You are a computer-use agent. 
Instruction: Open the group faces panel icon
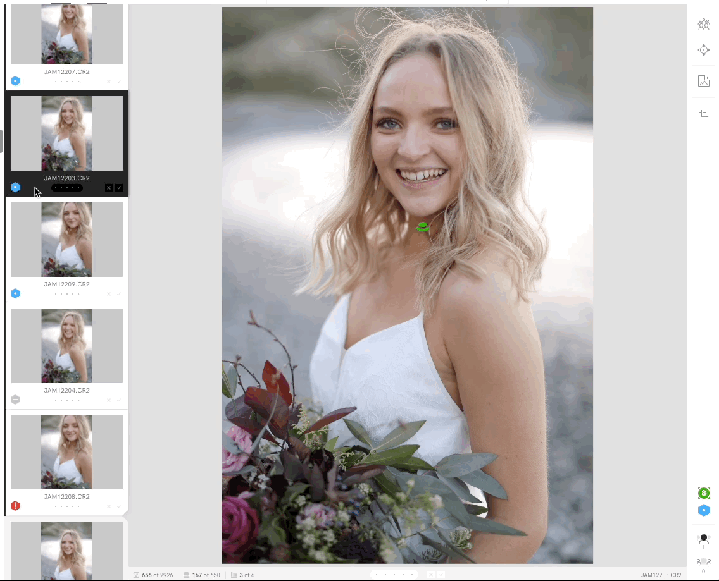[703, 24]
